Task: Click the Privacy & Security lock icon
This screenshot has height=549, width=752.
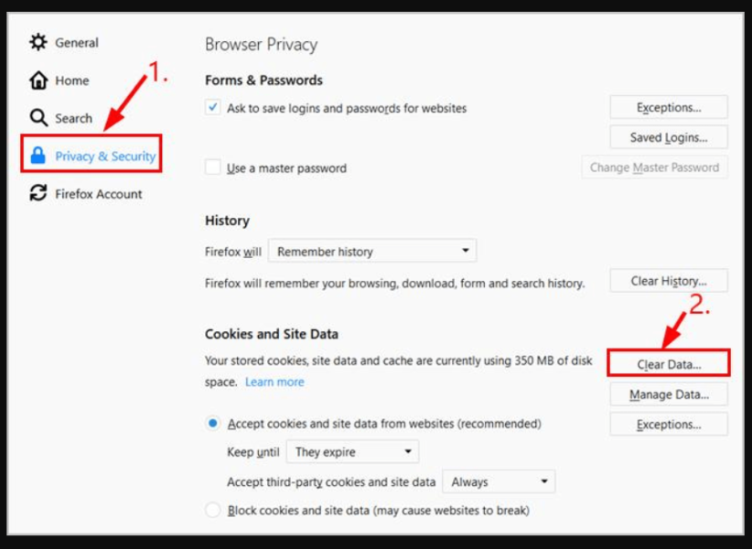Action: (38, 156)
